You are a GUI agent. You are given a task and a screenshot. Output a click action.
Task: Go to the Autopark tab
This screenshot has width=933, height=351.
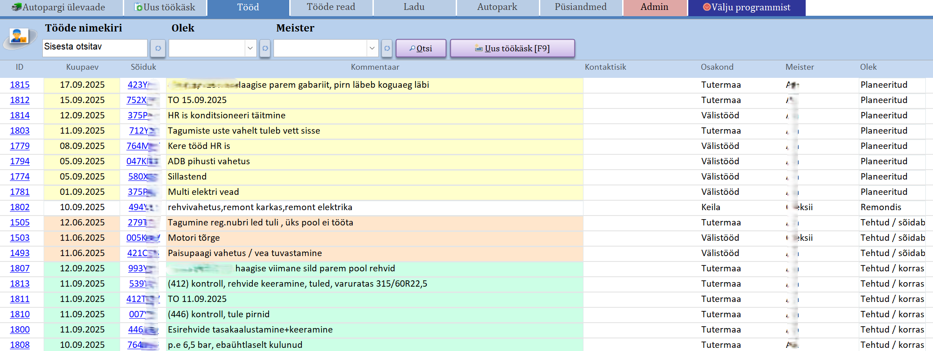[497, 7]
